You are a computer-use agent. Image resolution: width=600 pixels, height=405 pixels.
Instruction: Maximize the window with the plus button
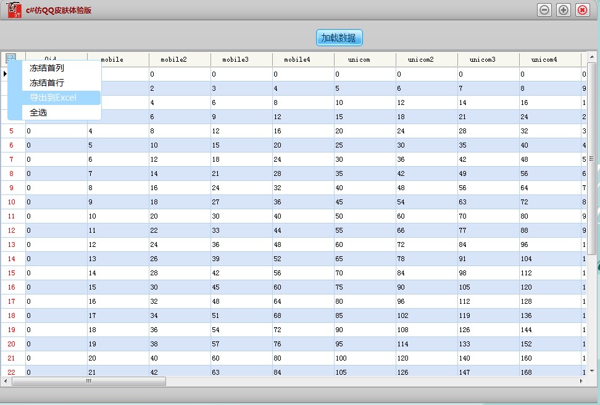pos(563,10)
